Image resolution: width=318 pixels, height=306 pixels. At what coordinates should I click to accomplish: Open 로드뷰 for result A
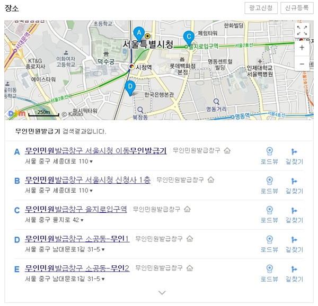tap(269, 156)
